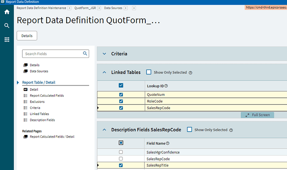This screenshot has width=287, height=170.
Task: Open the apps grid menu icon
Action: [x=7, y=40]
